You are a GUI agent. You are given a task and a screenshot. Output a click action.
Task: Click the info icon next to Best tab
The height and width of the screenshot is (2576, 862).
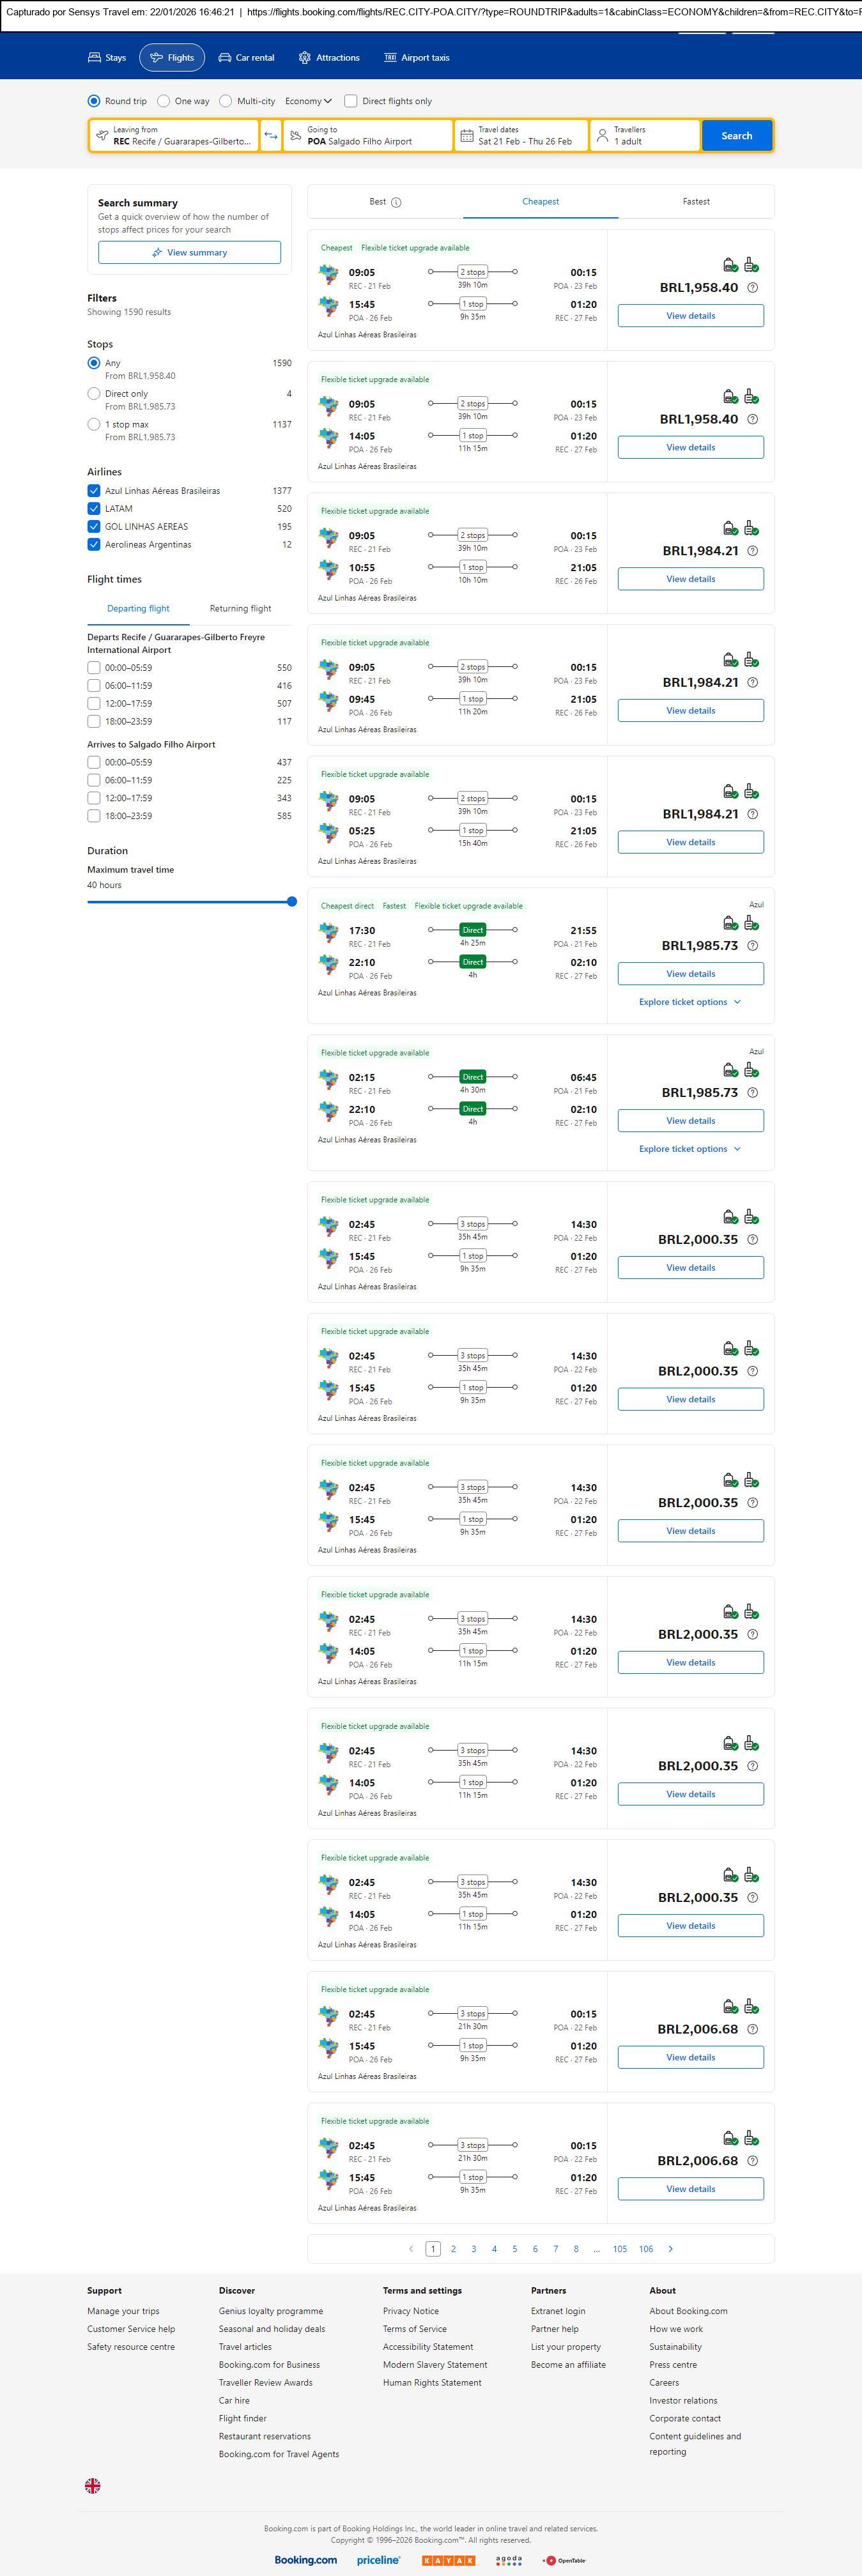tap(396, 202)
